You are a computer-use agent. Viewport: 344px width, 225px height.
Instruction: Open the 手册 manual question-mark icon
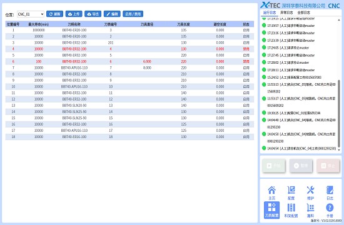(330, 210)
